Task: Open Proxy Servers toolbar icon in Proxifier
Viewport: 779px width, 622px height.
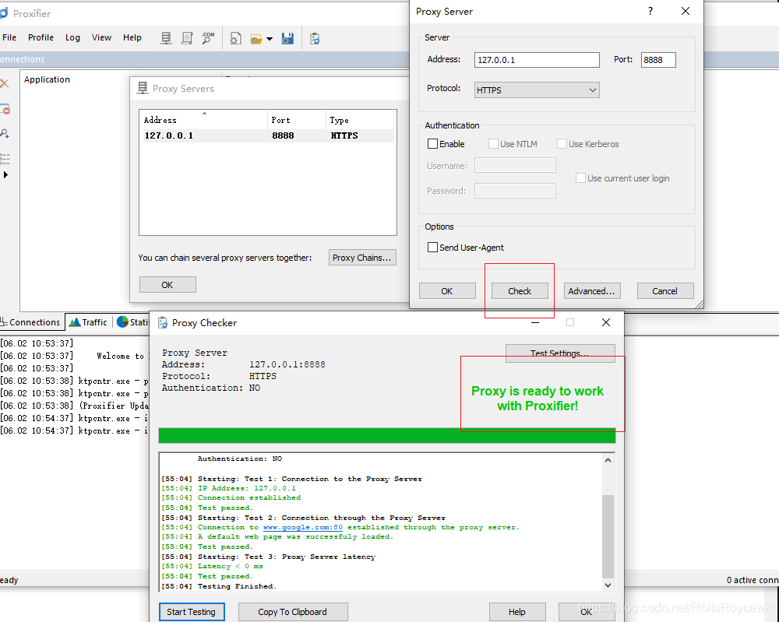Action: (x=166, y=38)
